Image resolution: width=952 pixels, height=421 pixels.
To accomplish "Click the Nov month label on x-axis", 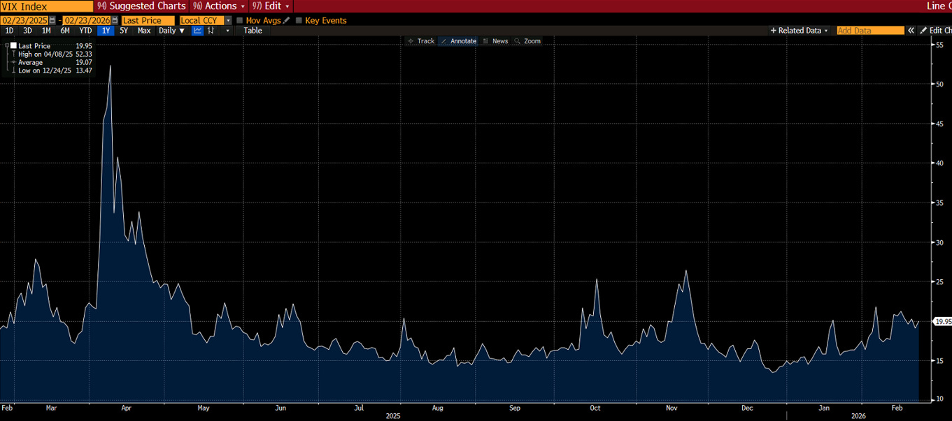I will point(672,407).
